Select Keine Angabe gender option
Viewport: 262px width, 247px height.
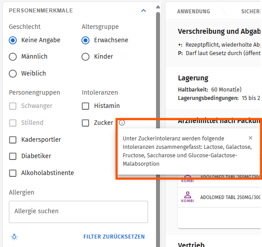[x=13, y=40]
